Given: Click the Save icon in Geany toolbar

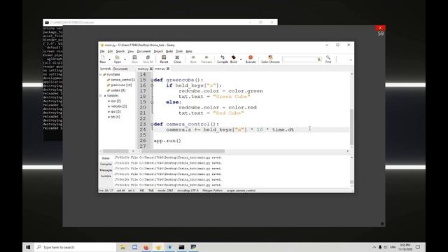Looking at the screenshot, I should [134, 59].
